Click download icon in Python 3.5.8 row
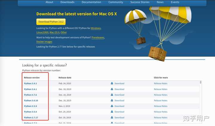 [x=112, y=111]
